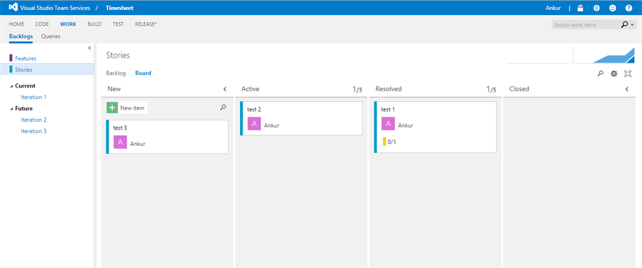Open the help question mark icon

click(x=629, y=8)
